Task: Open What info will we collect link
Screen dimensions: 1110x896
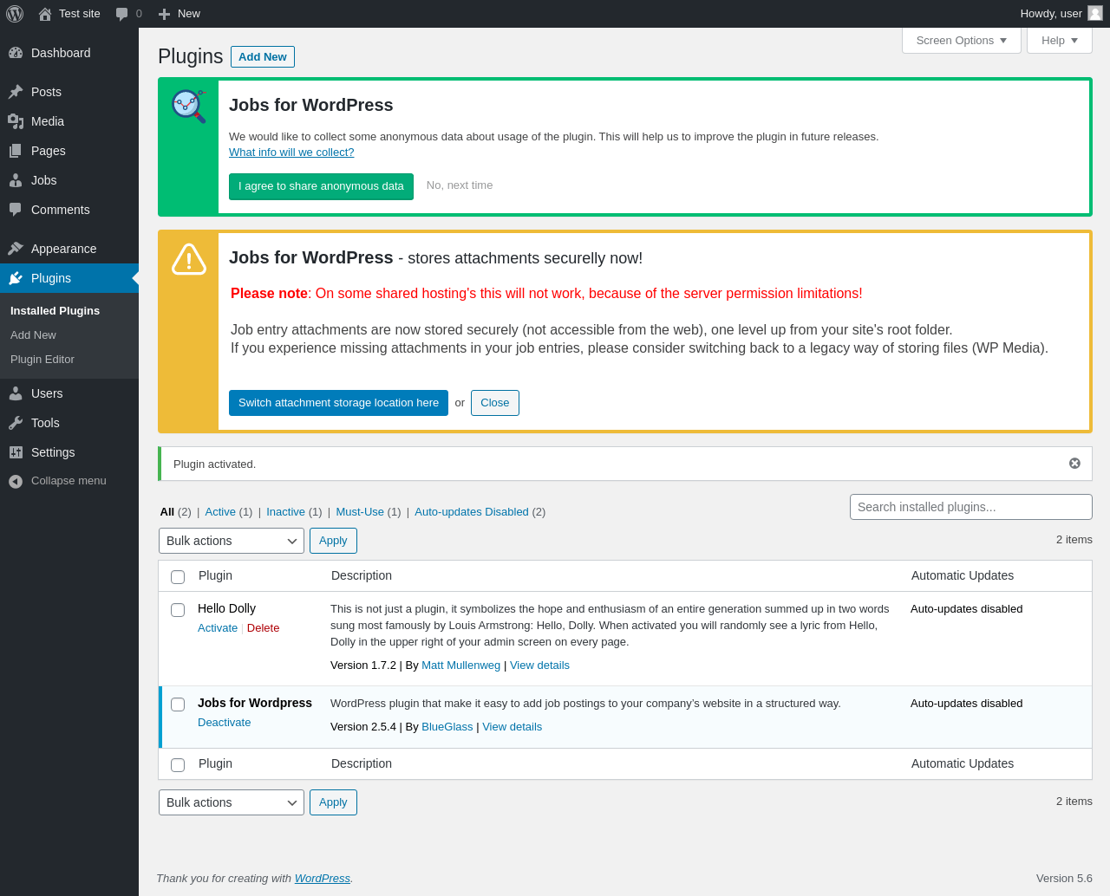Action: (x=291, y=153)
